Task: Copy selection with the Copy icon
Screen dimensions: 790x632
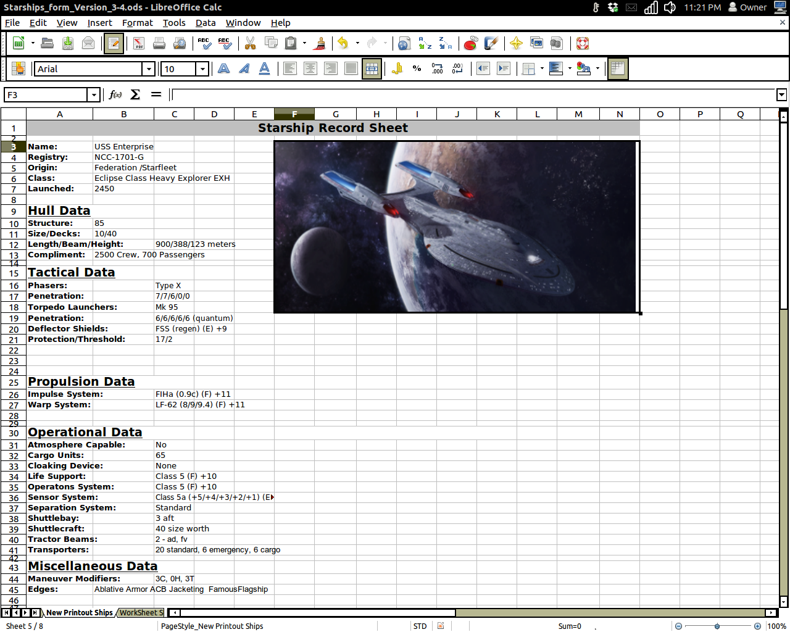Action: [270, 43]
